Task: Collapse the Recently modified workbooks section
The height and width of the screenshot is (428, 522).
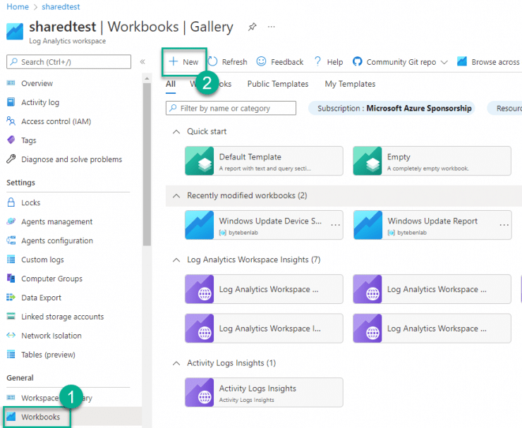Action: [x=176, y=196]
